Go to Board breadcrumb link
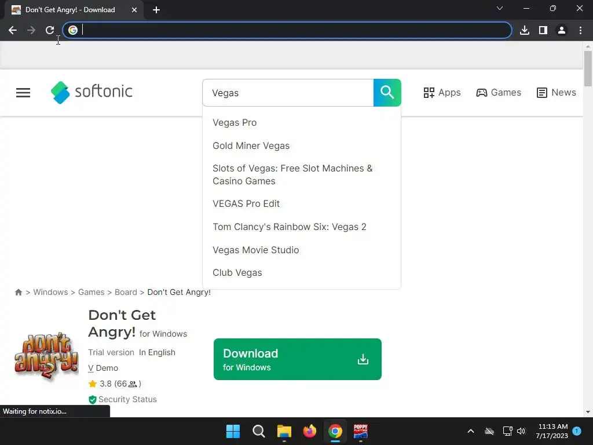 pyautogui.click(x=126, y=292)
